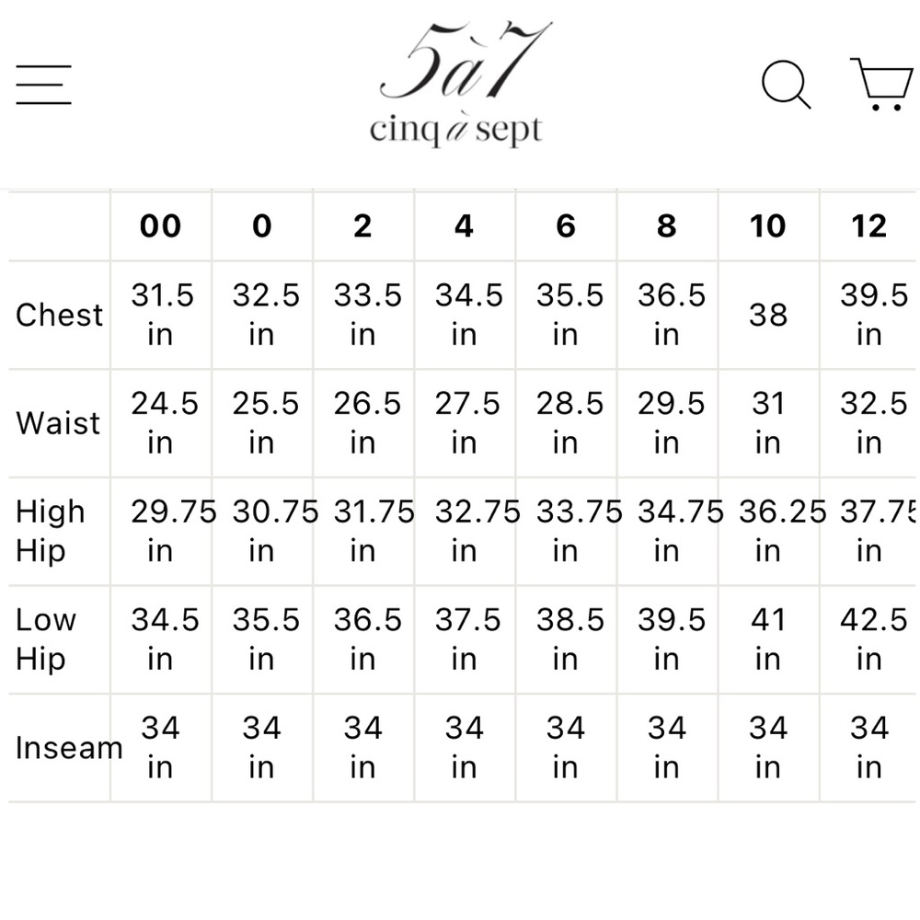The height and width of the screenshot is (920, 920).
Task: Click the size 10 chest cell showing 38
Action: click(x=768, y=315)
